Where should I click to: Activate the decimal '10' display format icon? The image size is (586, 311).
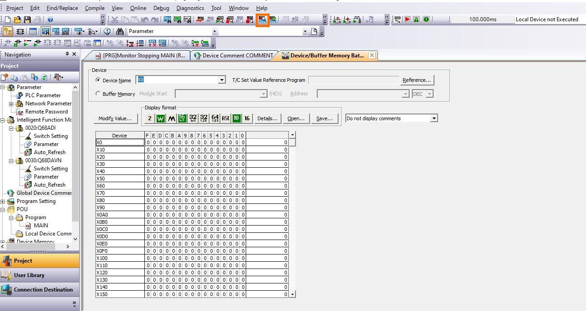(x=237, y=118)
